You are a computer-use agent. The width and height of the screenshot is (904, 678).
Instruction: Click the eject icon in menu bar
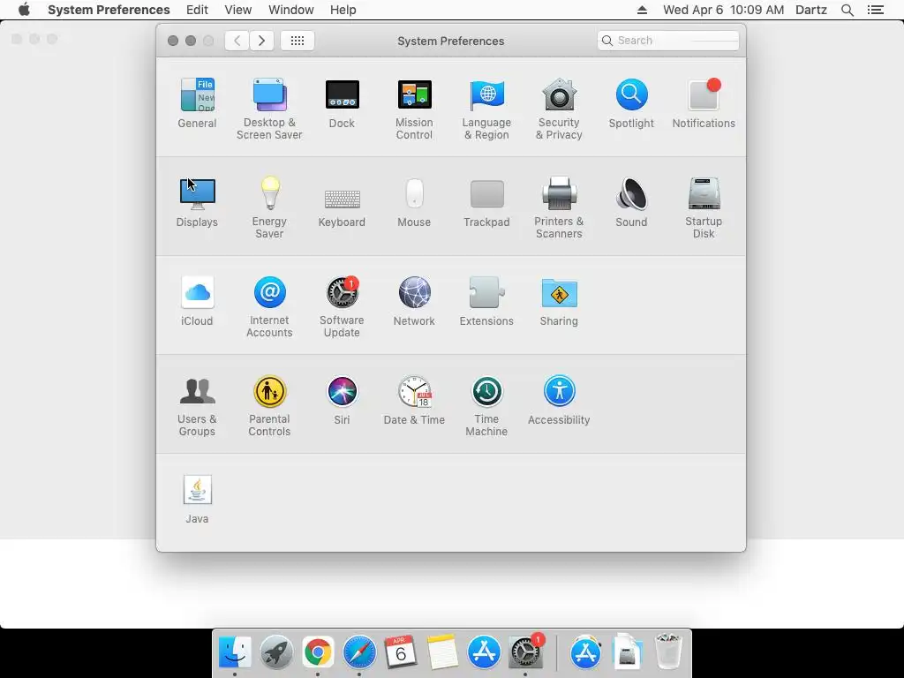coord(643,10)
